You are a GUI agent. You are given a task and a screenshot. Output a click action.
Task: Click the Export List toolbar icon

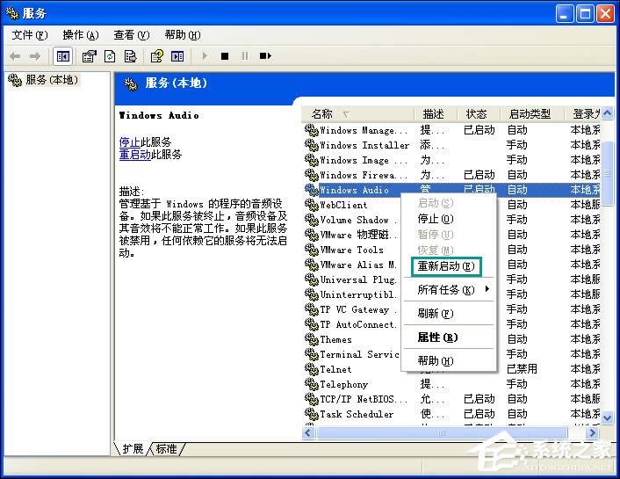[x=131, y=56]
